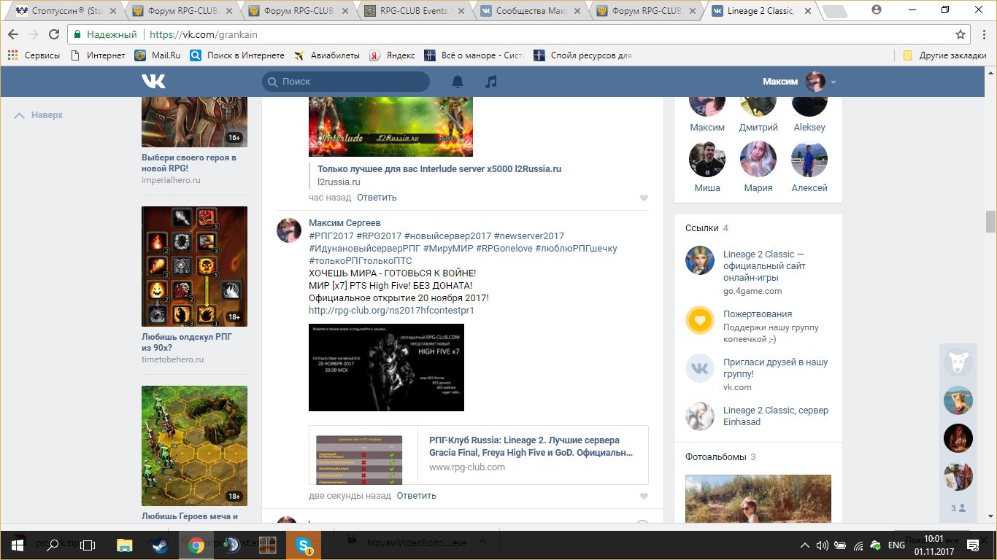This screenshot has width=997, height=560.
Task: Open Skype from the Windows taskbar
Action: [304, 545]
